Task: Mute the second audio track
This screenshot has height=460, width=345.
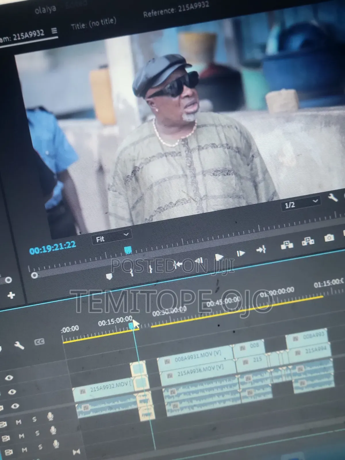Action: (x=21, y=436)
